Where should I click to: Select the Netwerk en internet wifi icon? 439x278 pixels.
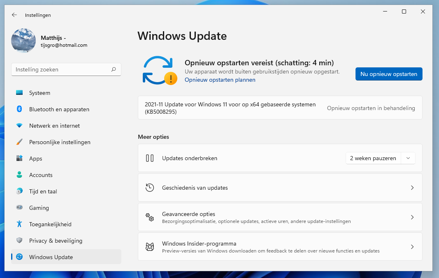19,126
